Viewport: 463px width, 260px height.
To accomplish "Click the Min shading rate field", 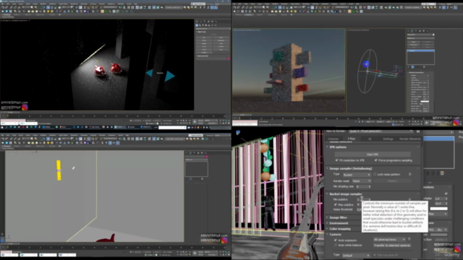I will pyautogui.click(x=363, y=186).
